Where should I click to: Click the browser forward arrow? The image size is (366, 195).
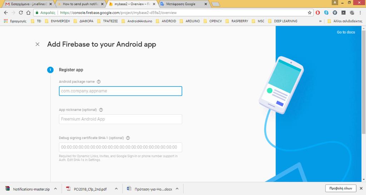pyautogui.click(x=13, y=12)
